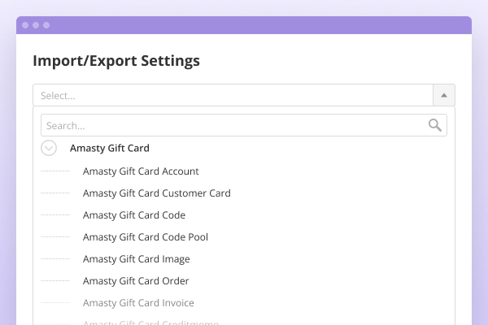Image resolution: width=488 pixels, height=325 pixels.
Task: Click the leftmost window control dot
Action: 25,25
